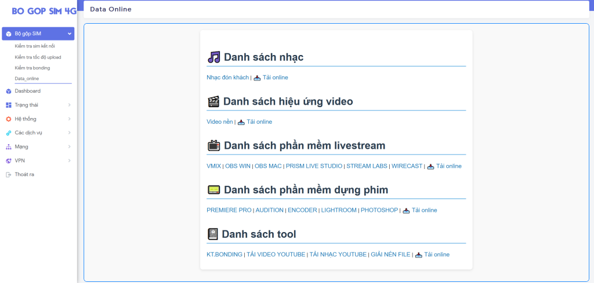Click Tải online in the tool list
The image size is (594, 283).
(x=437, y=254)
